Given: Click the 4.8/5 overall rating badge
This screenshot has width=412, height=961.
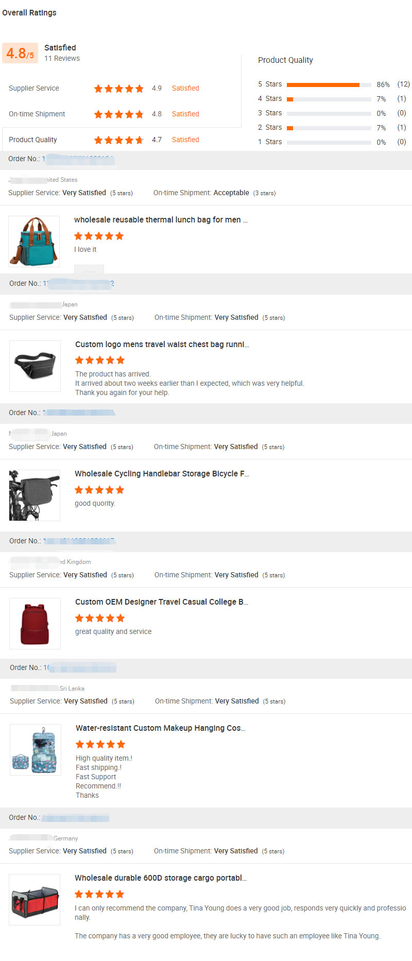Looking at the screenshot, I should point(20,53).
